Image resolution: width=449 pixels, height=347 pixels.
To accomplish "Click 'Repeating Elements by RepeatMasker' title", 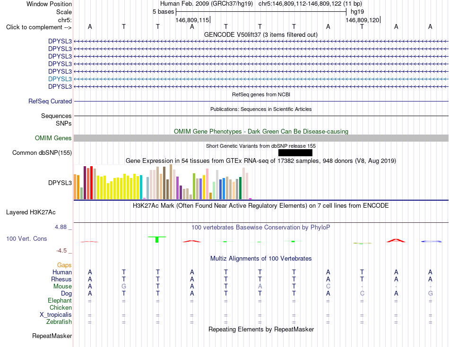I will click(x=261, y=329).
